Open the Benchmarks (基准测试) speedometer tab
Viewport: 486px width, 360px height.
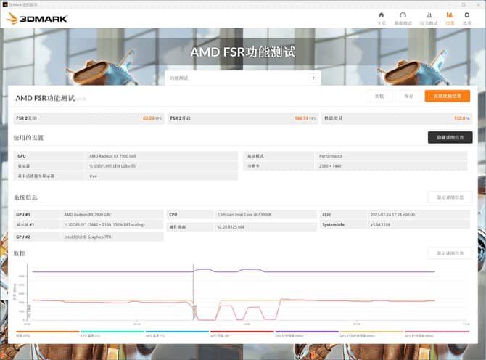point(403,19)
